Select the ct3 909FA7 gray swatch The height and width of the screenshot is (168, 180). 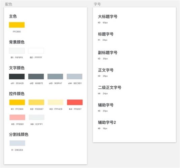pos(55,77)
